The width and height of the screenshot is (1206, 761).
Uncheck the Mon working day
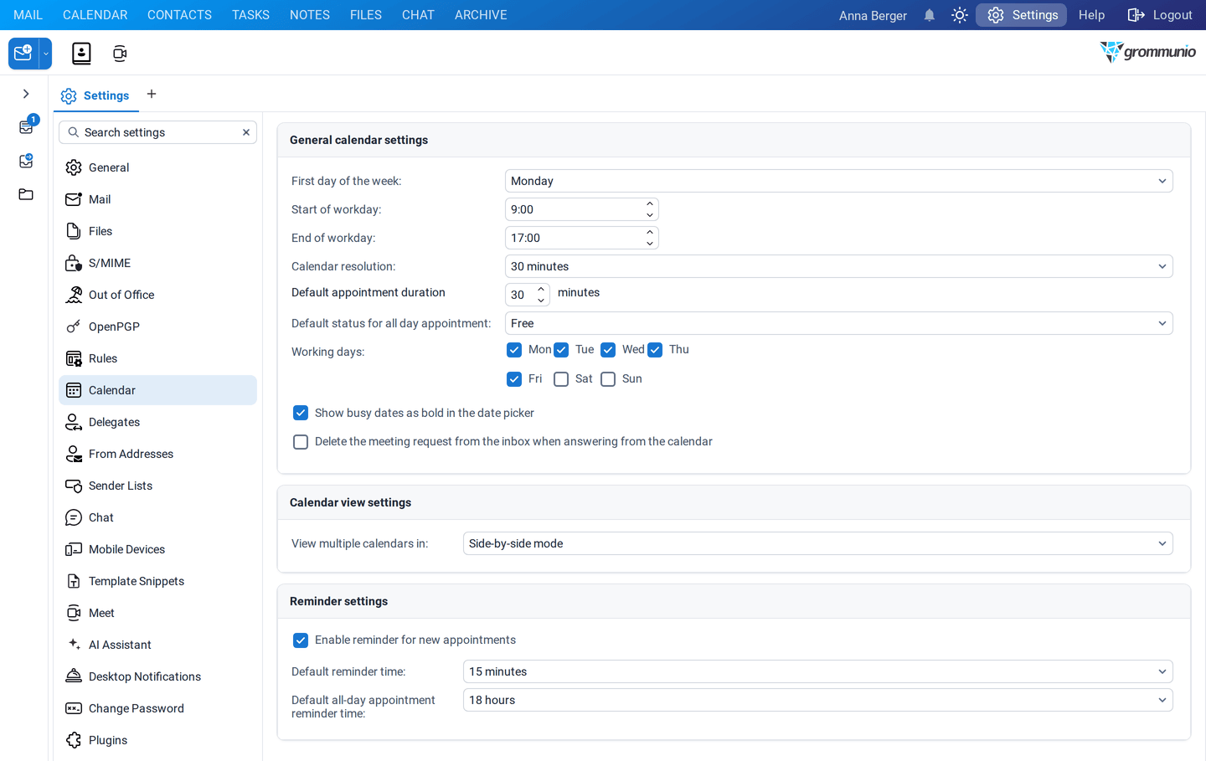(514, 350)
